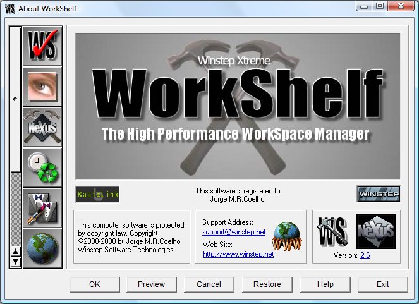Viewport: 419px width, 304px height.
Task: Open the support@winstep.net email link
Action: 224,233
